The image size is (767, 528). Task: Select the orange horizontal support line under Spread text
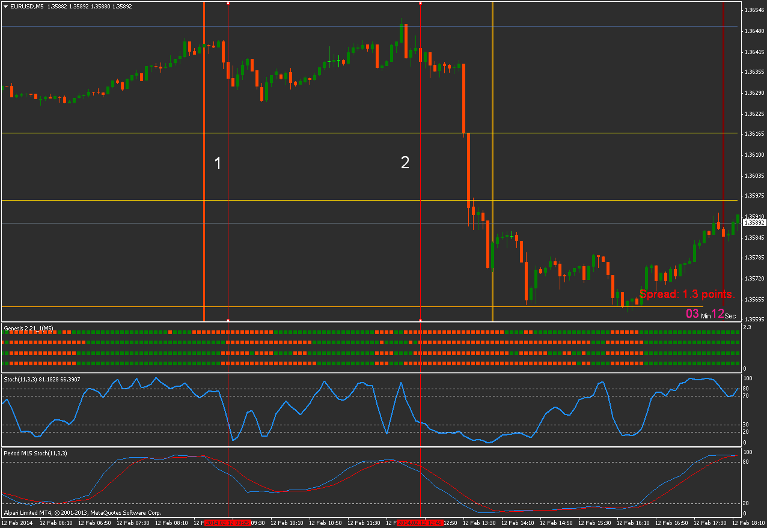[x=352, y=307]
